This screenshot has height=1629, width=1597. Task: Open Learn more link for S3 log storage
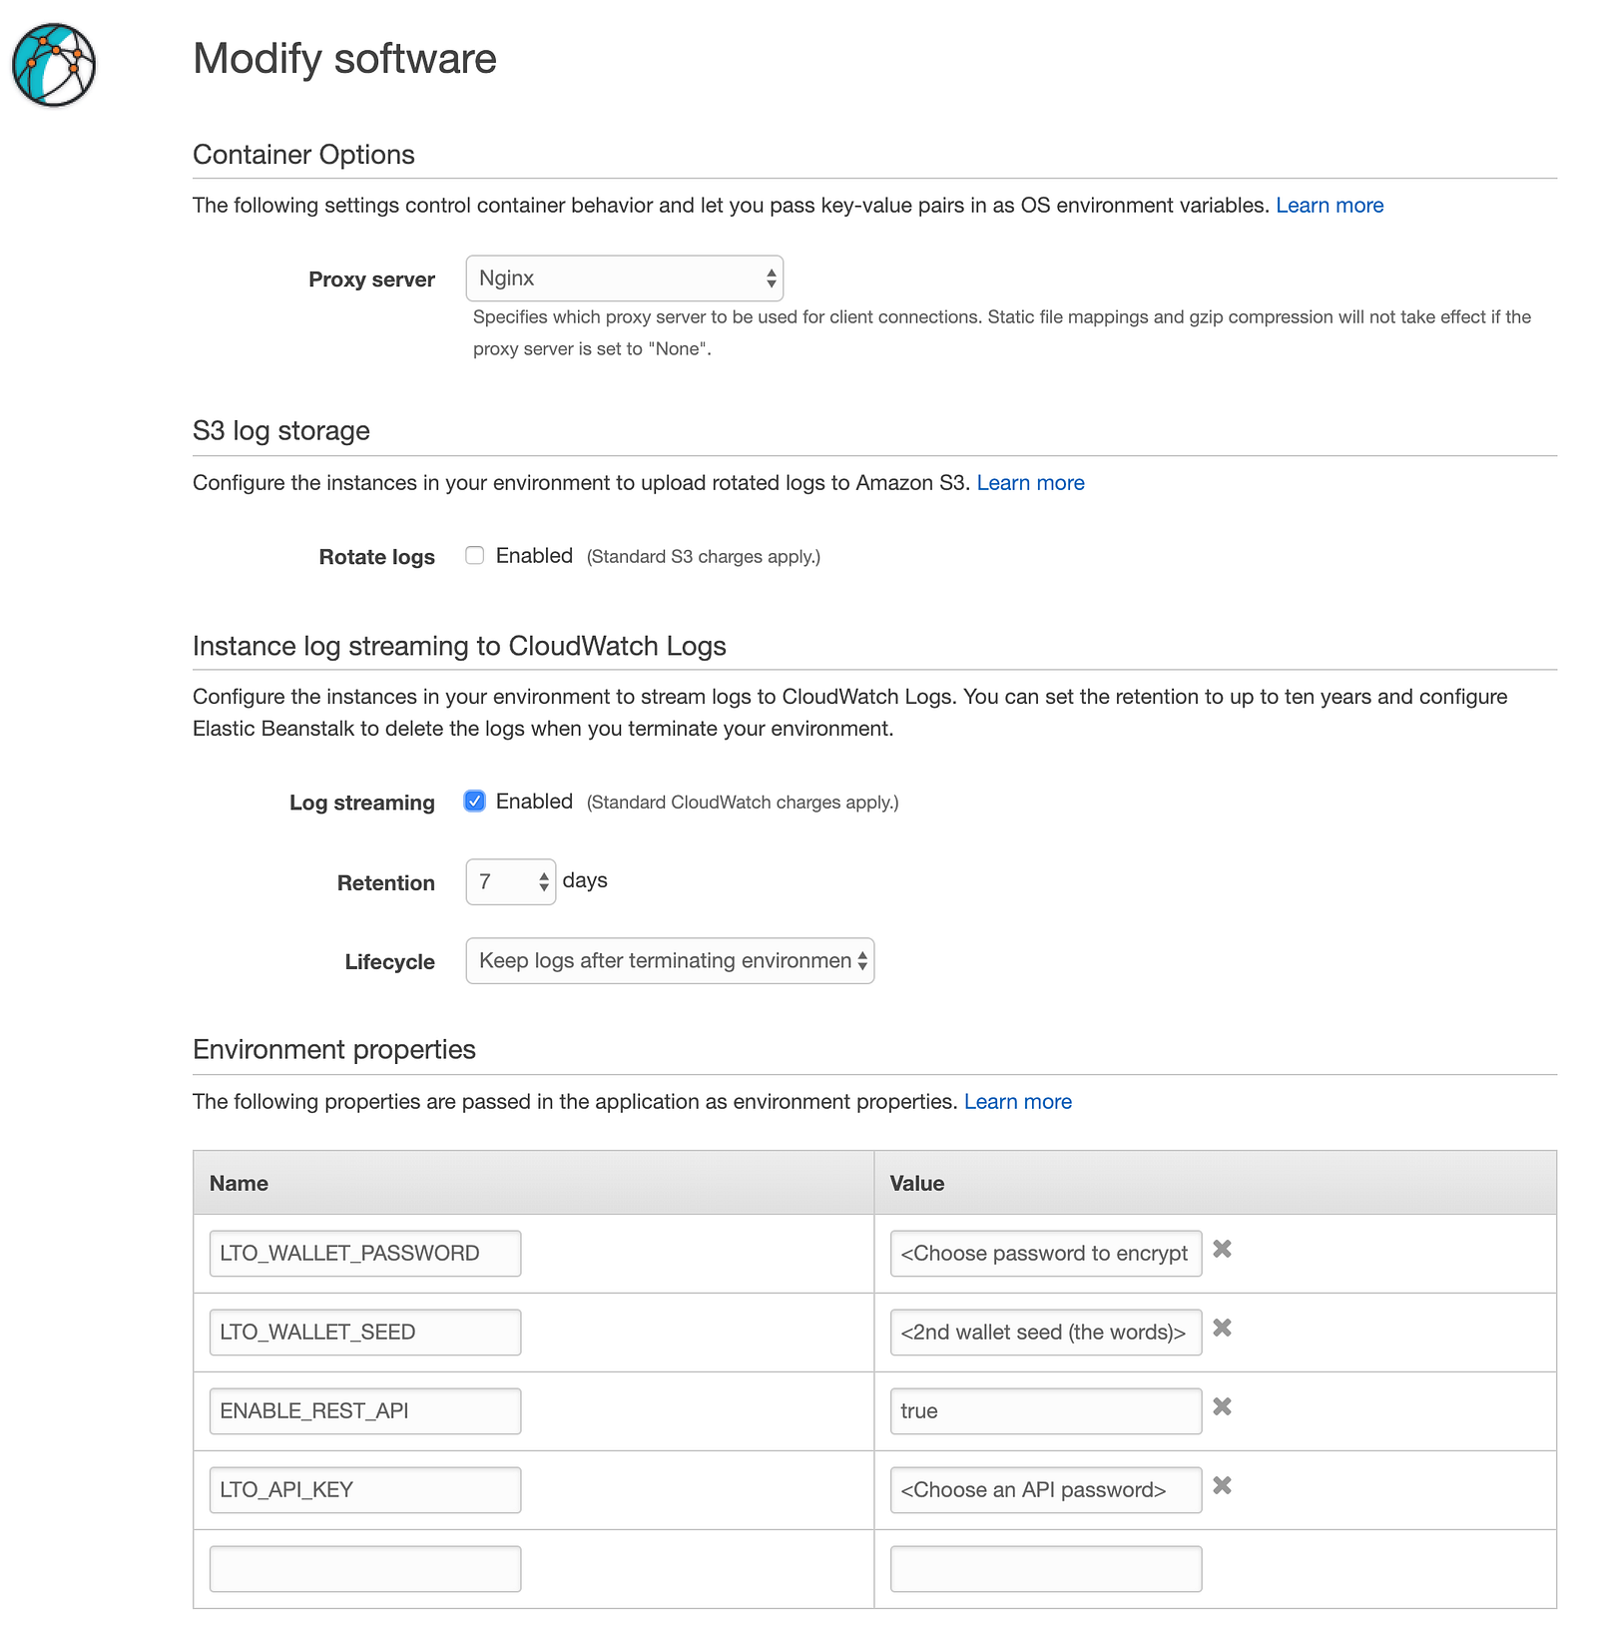1030,483
